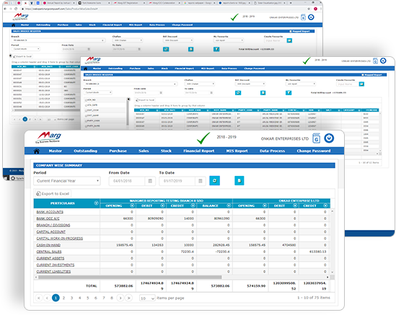
Task: Open the MIS Report menu in the front window
Action: pos(237,151)
